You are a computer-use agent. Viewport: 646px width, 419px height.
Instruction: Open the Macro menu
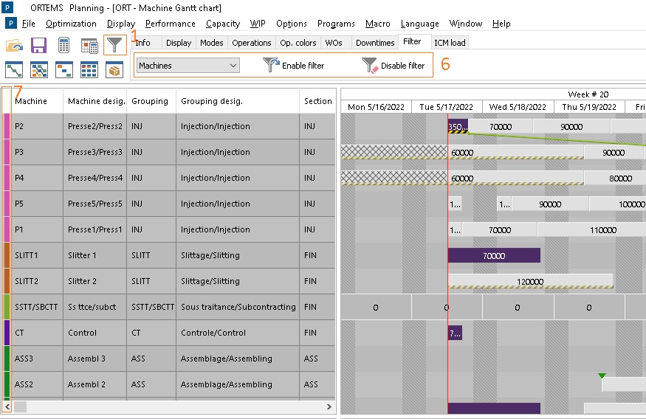click(x=377, y=24)
